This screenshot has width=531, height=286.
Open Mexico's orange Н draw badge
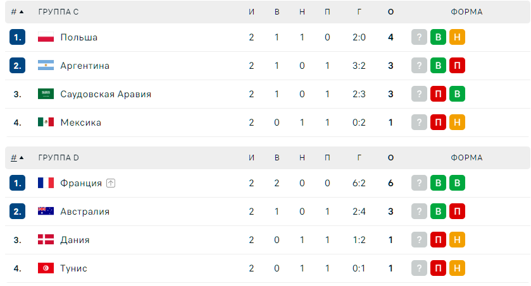pyautogui.click(x=457, y=122)
